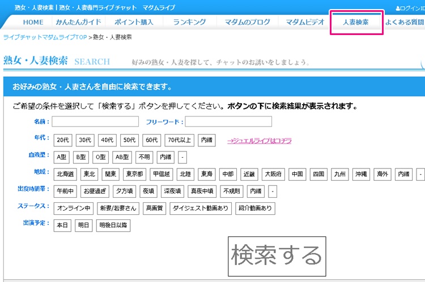Toggle the O型 blood type filter
The image size is (425, 282).
click(x=100, y=157)
